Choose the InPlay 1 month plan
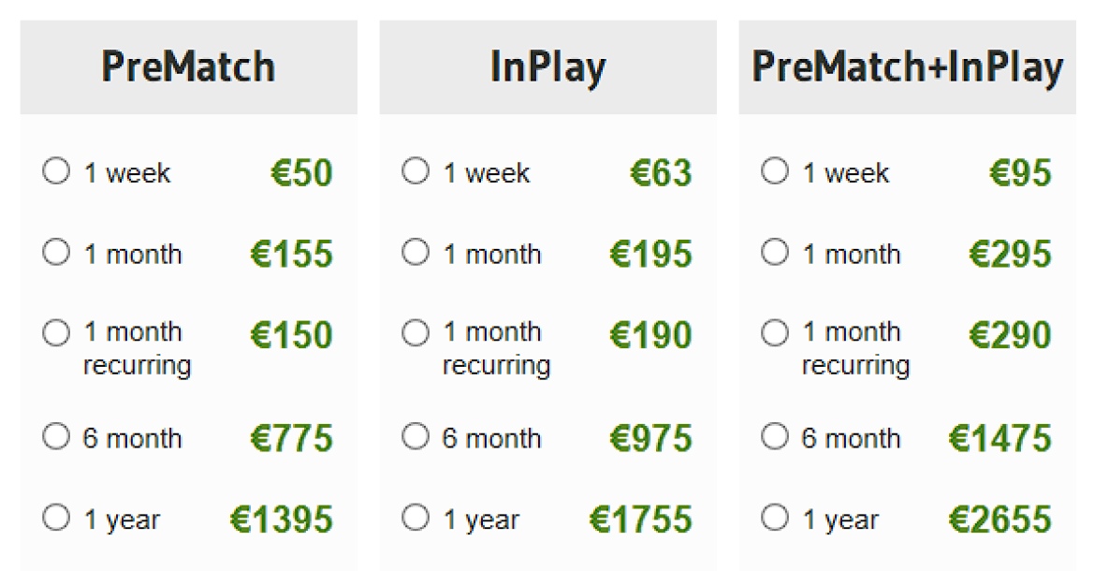 point(416,252)
